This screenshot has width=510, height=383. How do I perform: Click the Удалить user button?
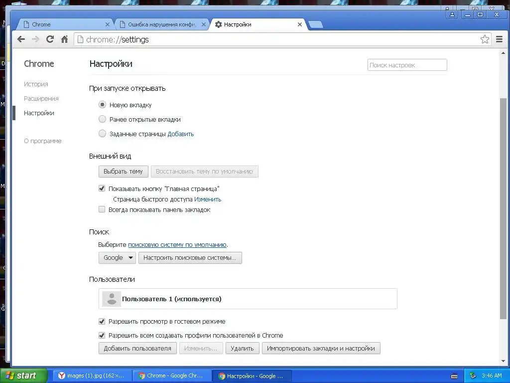[x=243, y=348]
